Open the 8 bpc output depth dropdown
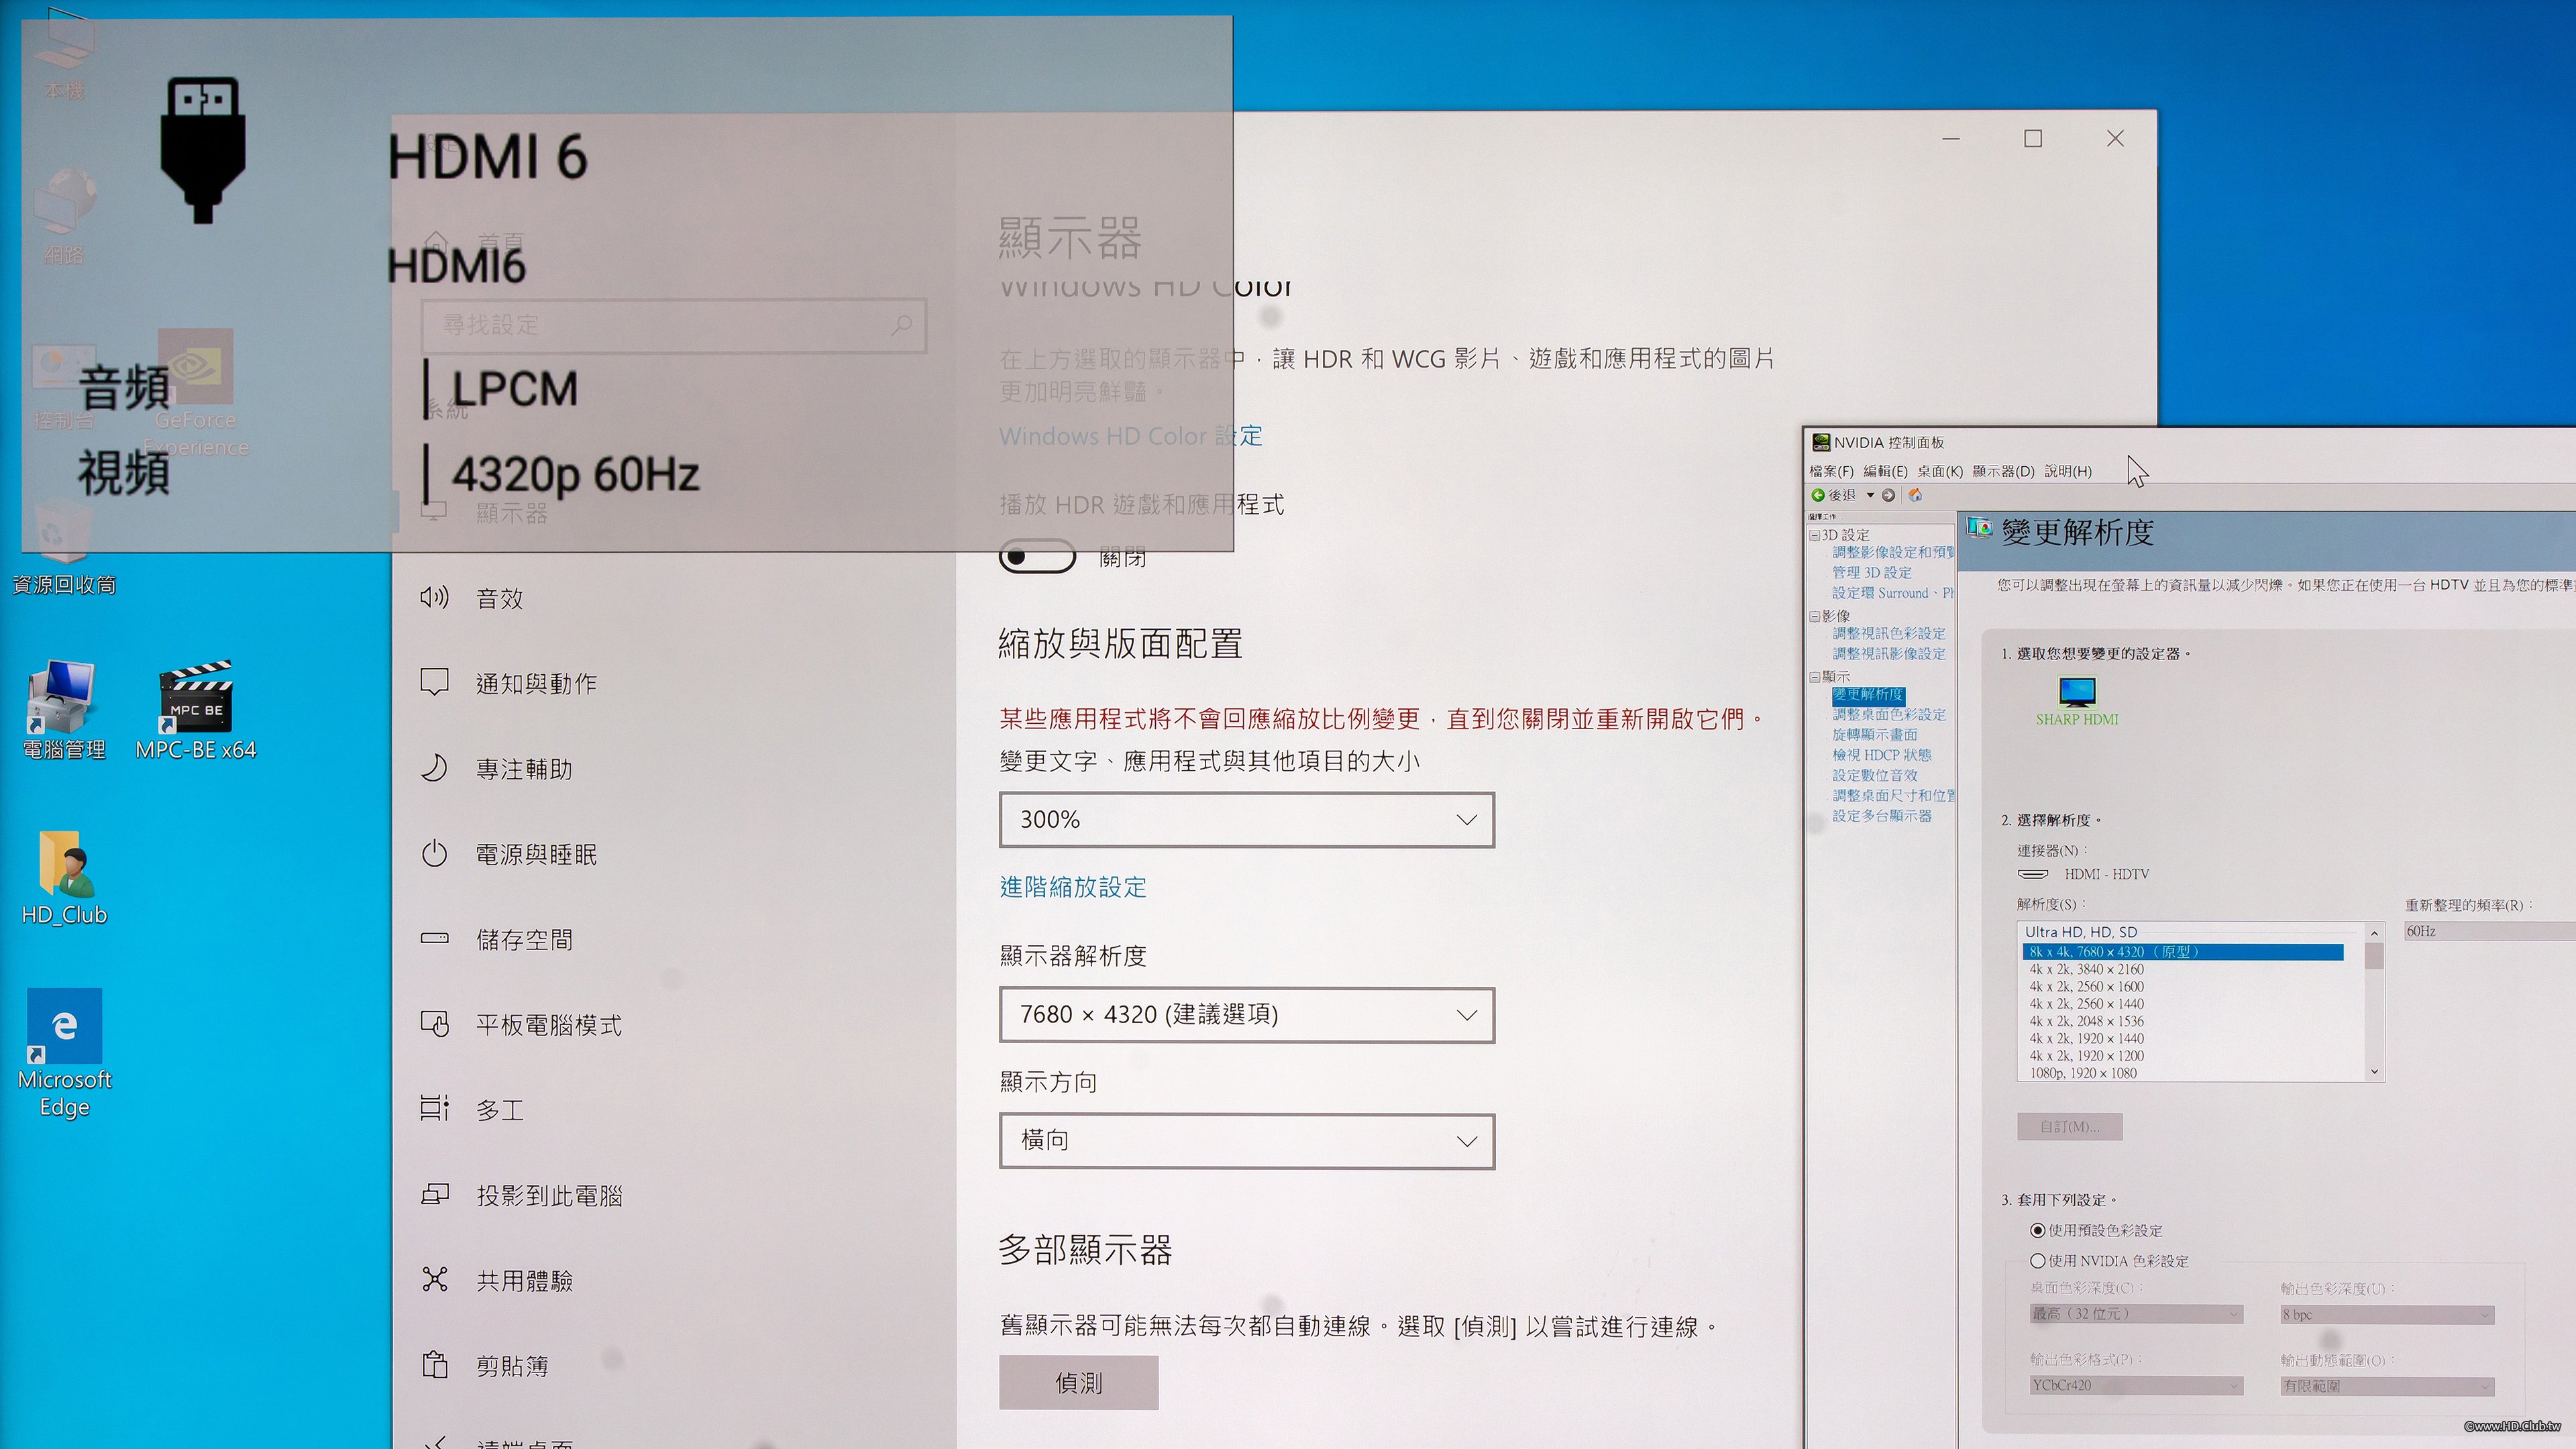 point(2387,1315)
